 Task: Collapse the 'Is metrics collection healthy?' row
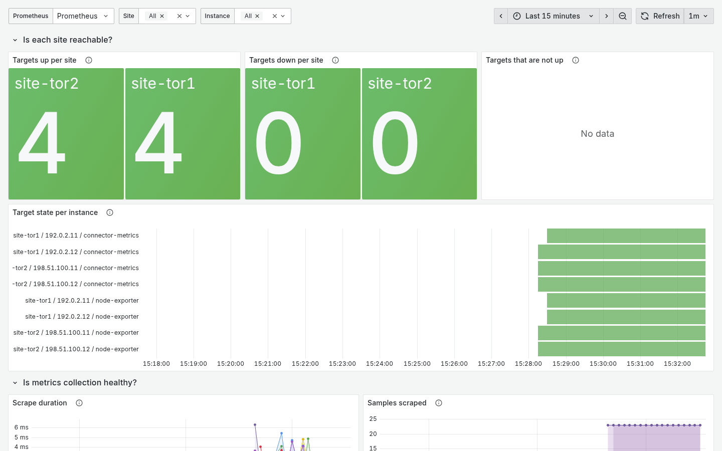pyautogui.click(x=15, y=383)
